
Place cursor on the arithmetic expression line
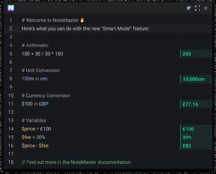[42, 54]
